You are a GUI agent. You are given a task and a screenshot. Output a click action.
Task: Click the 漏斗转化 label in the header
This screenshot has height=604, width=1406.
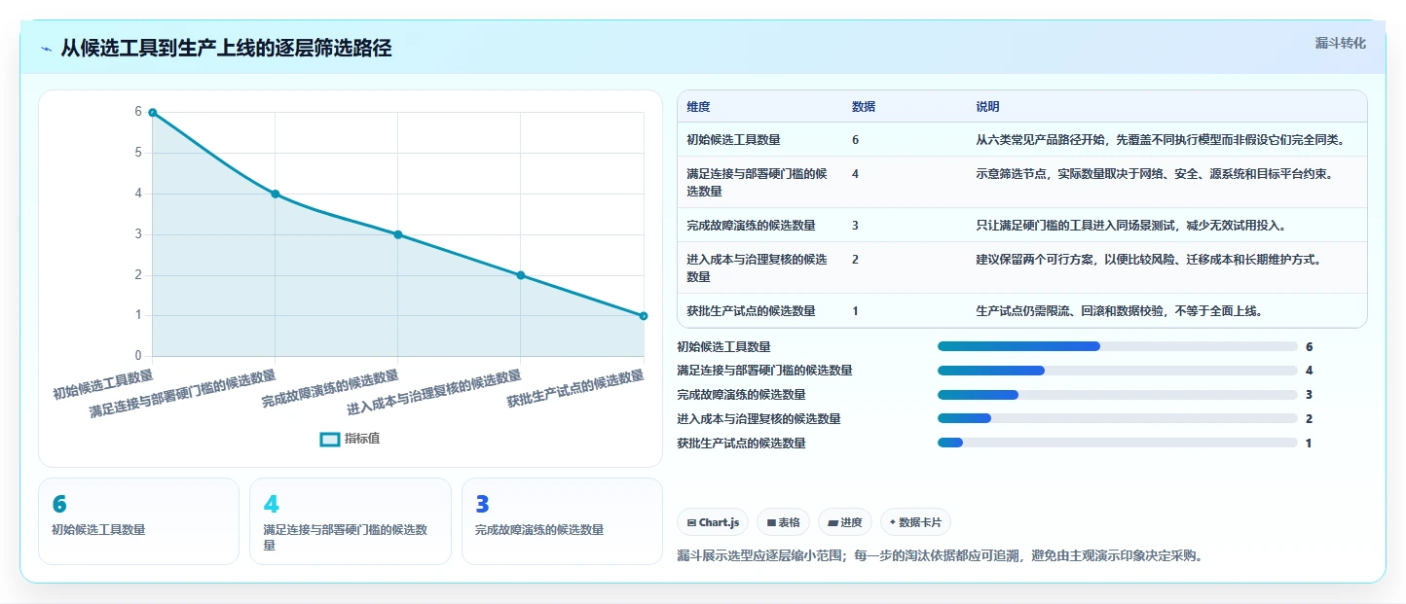1340,43
